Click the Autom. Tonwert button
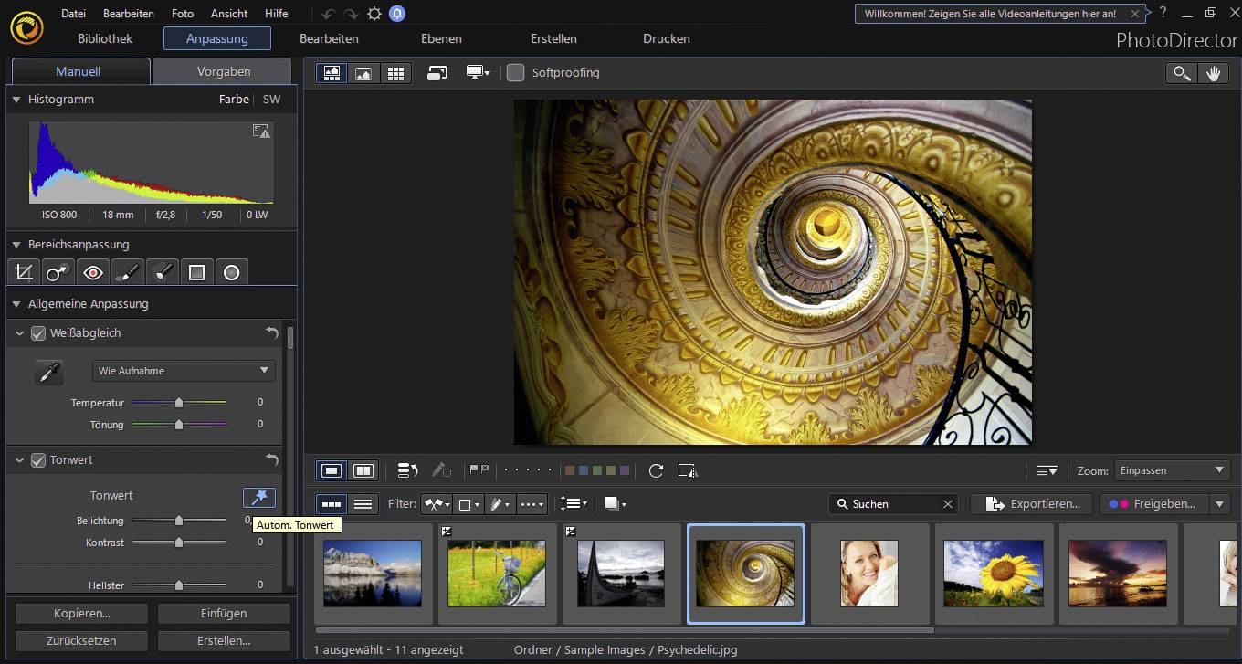Viewport: 1242px width, 664px height. point(258,497)
